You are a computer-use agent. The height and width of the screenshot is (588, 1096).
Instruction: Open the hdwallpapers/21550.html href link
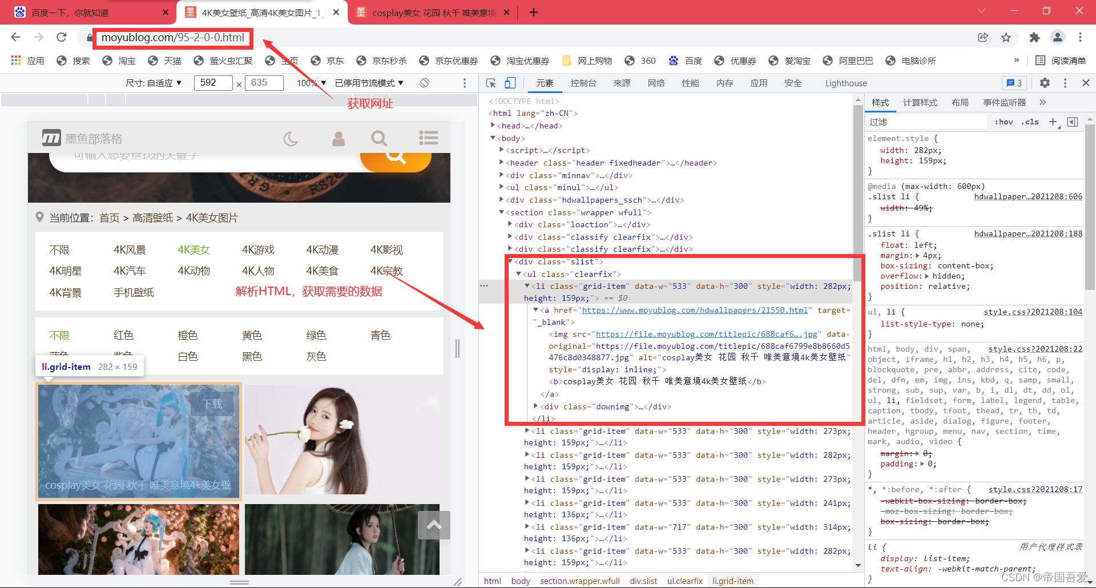[695, 310]
